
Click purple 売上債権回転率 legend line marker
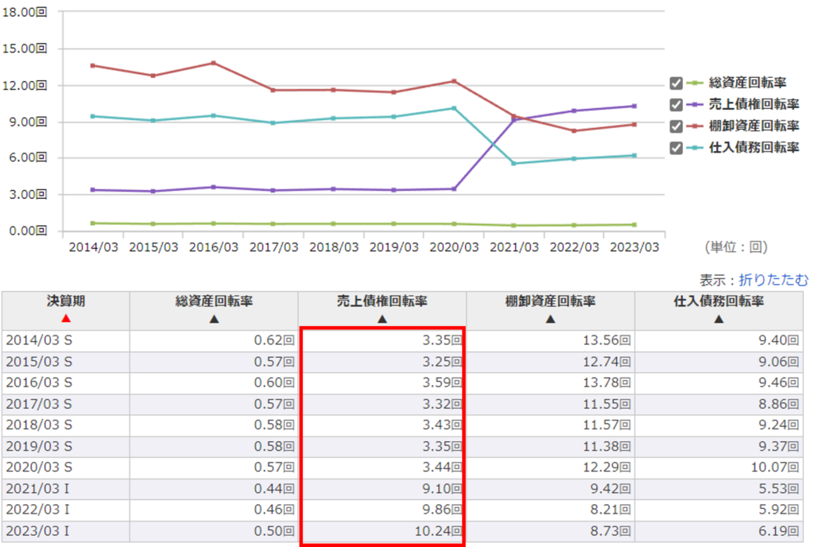(696, 104)
